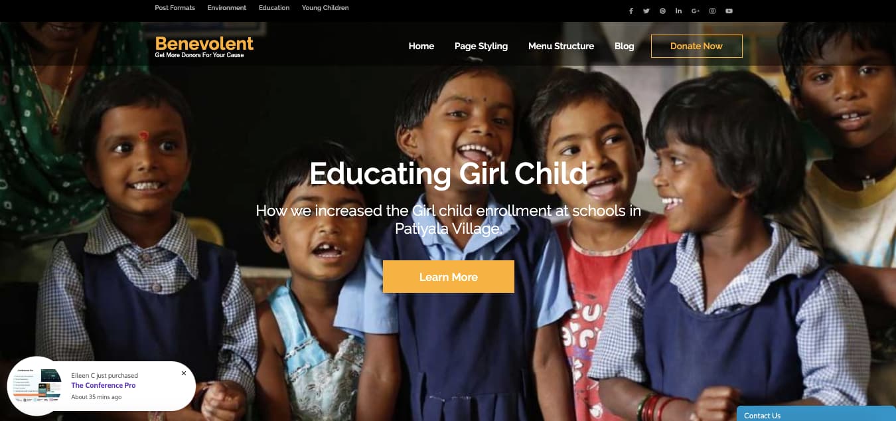Open The Conference Pro product link
Viewport: 896px width, 421px height.
tap(104, 385)
